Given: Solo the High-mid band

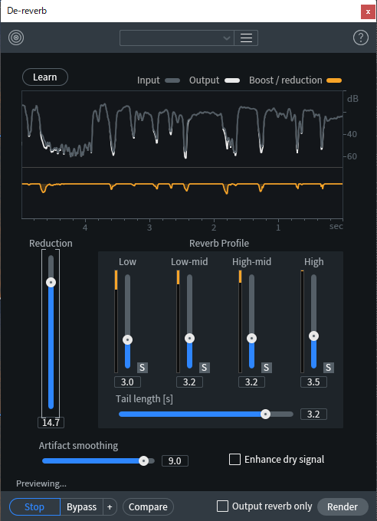Looking at the screenshot, I should [x=267, y=368].
